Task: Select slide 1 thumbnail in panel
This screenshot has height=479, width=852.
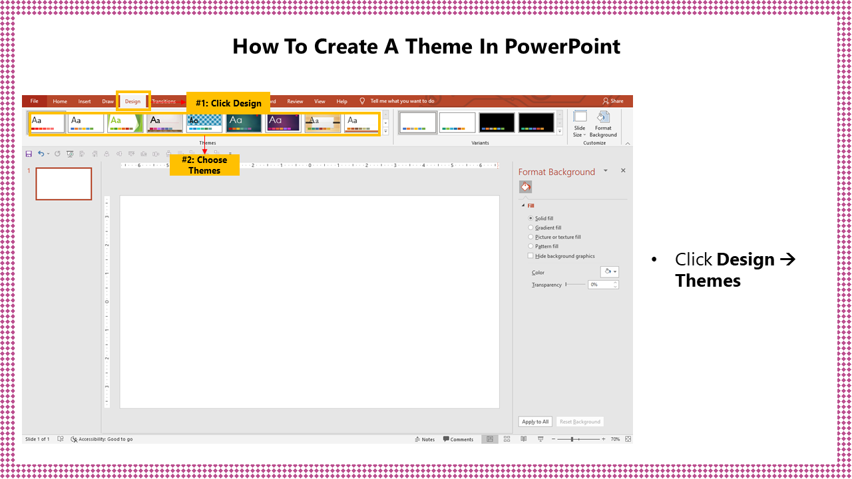Action: 64,184
